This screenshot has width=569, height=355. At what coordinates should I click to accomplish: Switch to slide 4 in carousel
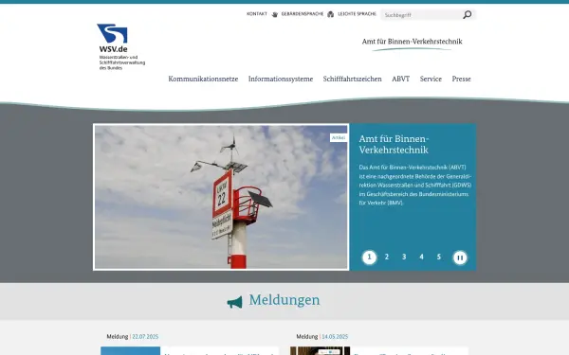[421, 257]
